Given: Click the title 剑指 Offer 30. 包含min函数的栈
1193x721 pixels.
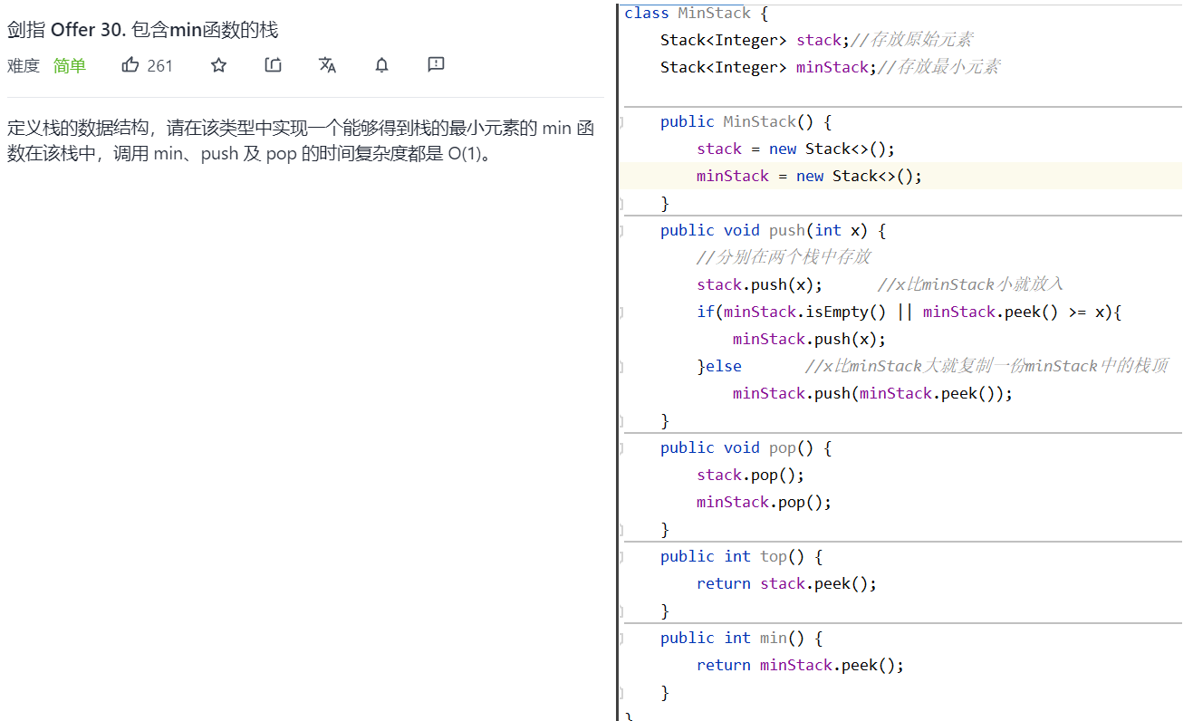Looking at the screenshot, I should [x=143, y=30].
